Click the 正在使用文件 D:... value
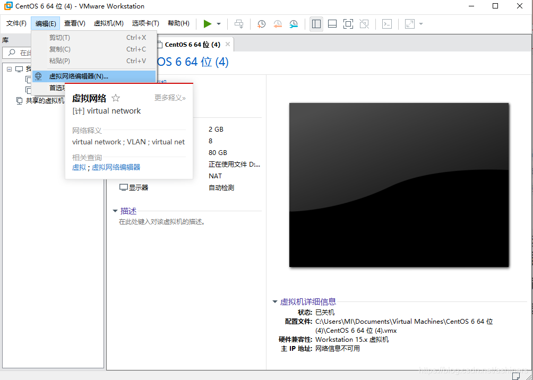The height and width of the screenshot is (380, 533). (235, 165)
